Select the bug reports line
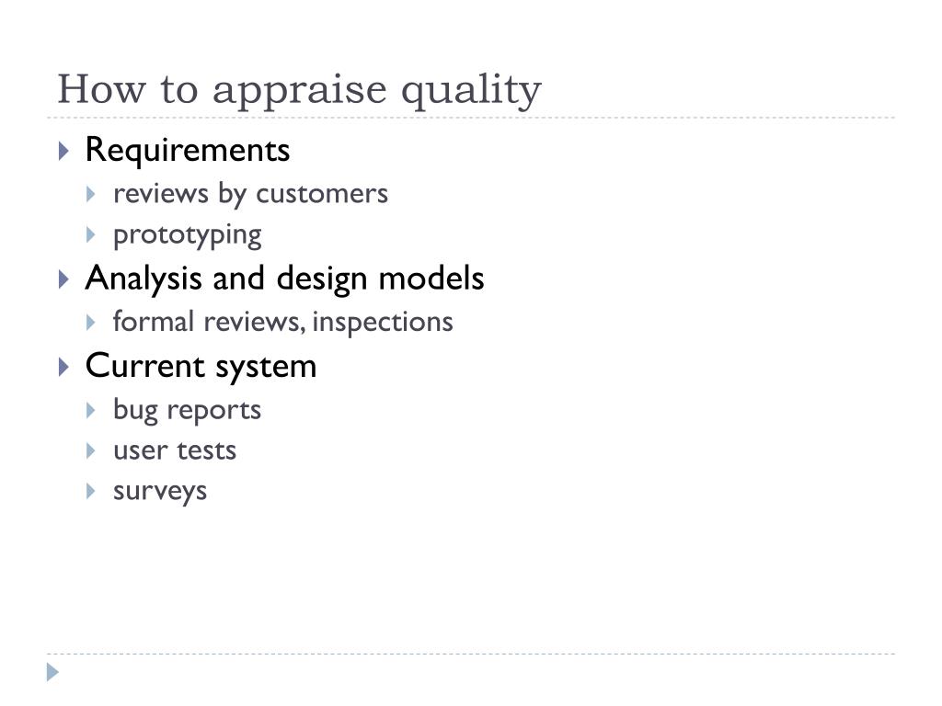The width and height of the screenshot is (942, 706). [x=187, y=411]
